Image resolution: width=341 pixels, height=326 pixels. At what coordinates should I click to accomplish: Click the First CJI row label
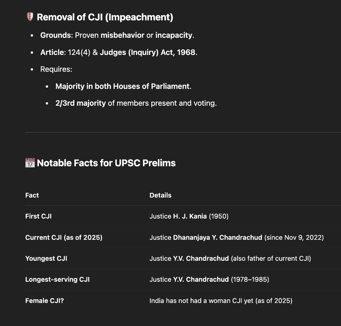38,216
